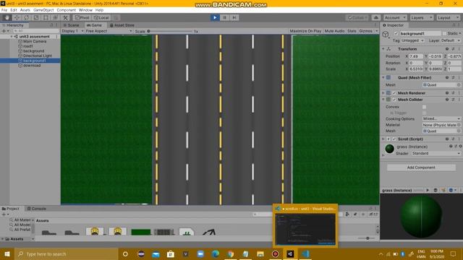
Task: Toggle the Static checkbox
Action: (445, 34)
